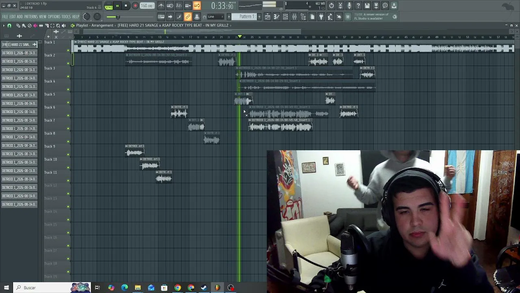Click the 0:33:90 time display
Image resolution: width=520 pixels, height=293 pixels.
click(x=222, y=6)
